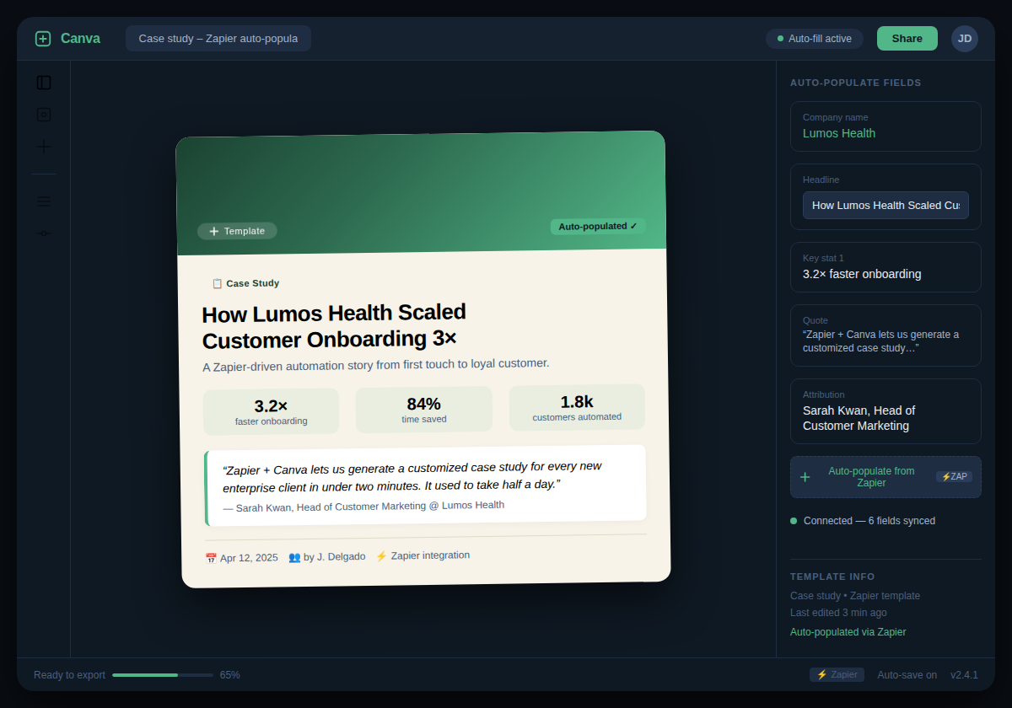Click the calendar icon beside Apr 12, 2025
The width and height of the screenshot is (1012, 708).
(x=211, y=558)
